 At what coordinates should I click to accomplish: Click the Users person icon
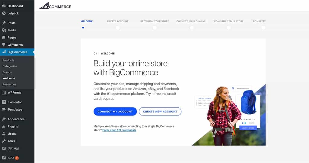(4, 134)
